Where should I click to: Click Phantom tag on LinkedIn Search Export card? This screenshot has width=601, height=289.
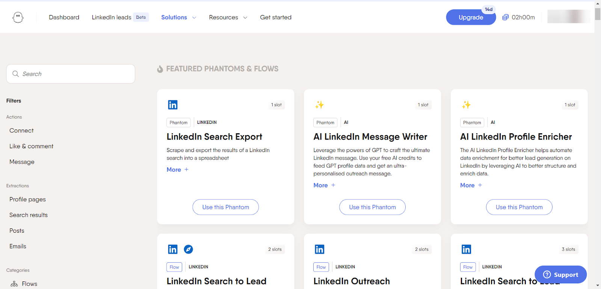click(178, 123)
